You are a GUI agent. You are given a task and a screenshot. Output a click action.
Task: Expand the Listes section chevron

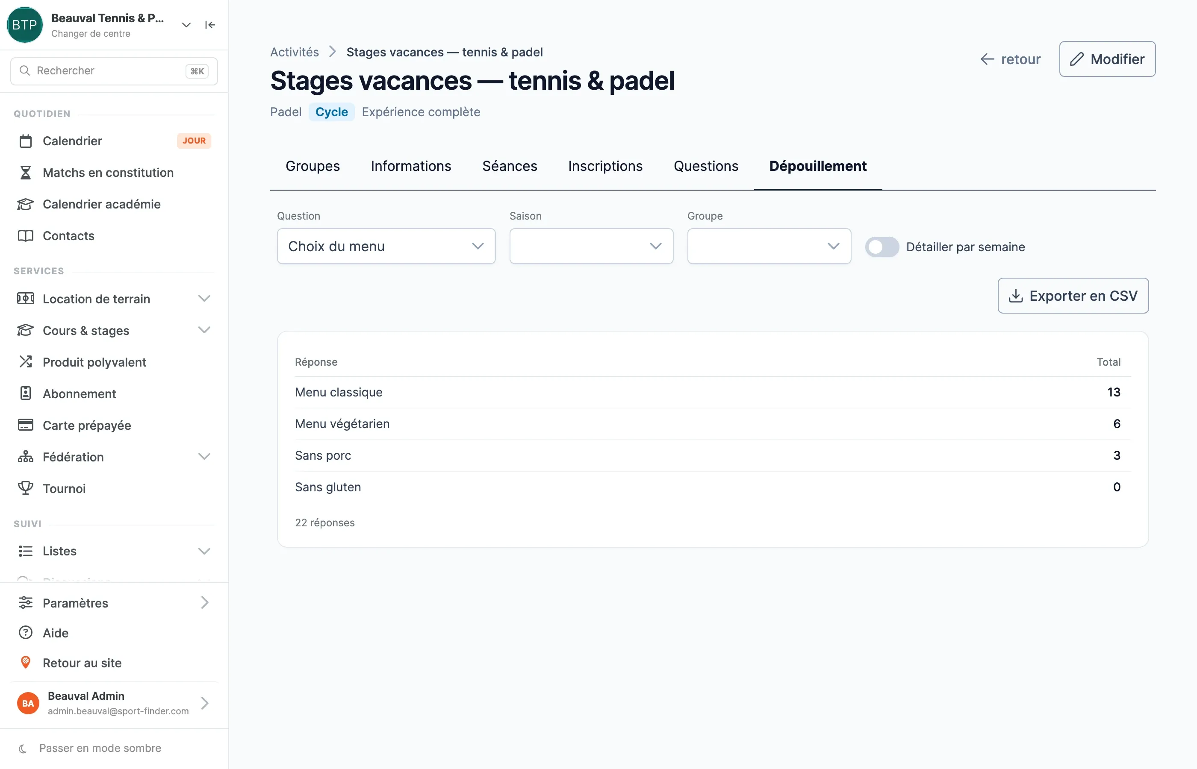point(204,551)
